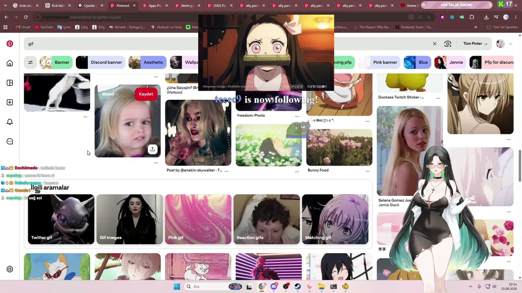This screenshot has width=522, height=293.
Task: Click the page vertical scrollbar thumb
Action: [520, 166]
